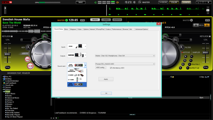Click the Apply button
The image size is (213, 120).
pos(106,79)
